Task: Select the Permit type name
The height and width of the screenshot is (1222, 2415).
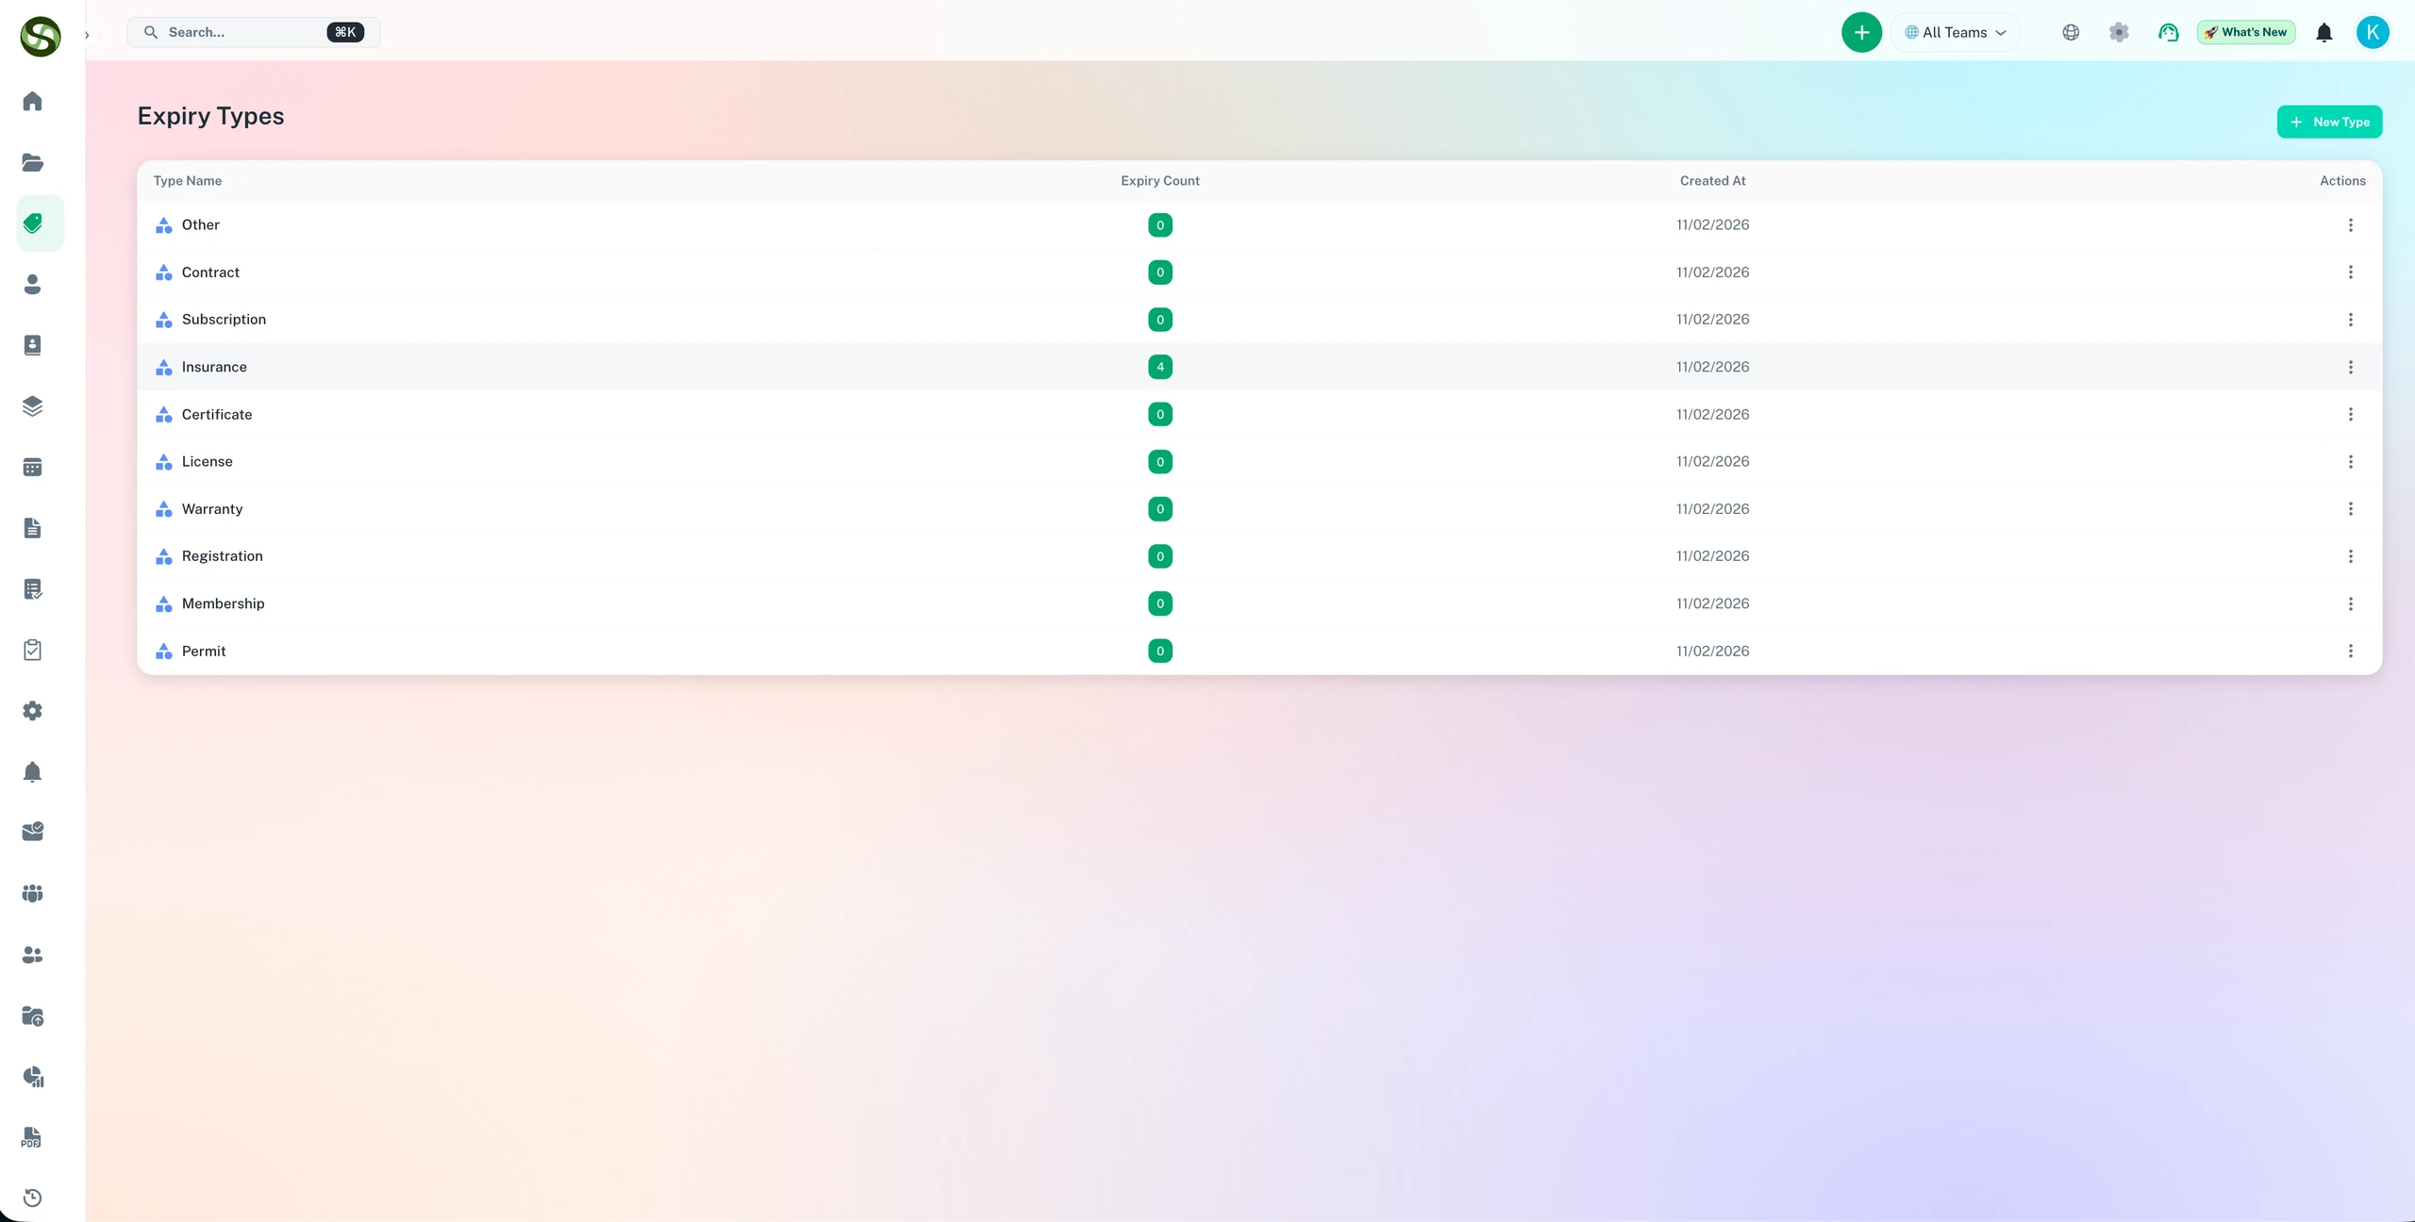Action: 204,651
